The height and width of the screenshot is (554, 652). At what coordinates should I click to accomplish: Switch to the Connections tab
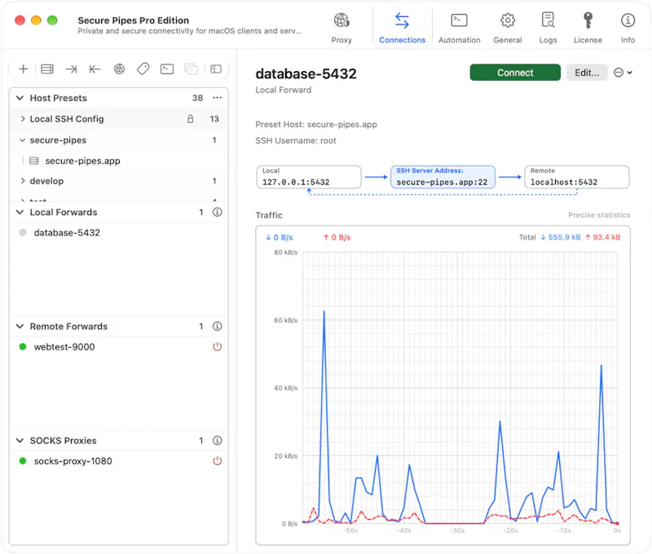(402, 28)
